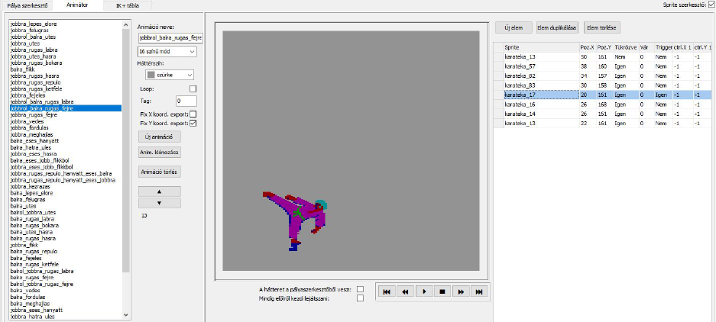Click the Tag input field
The image size is (716, 322).
[186, 100]
